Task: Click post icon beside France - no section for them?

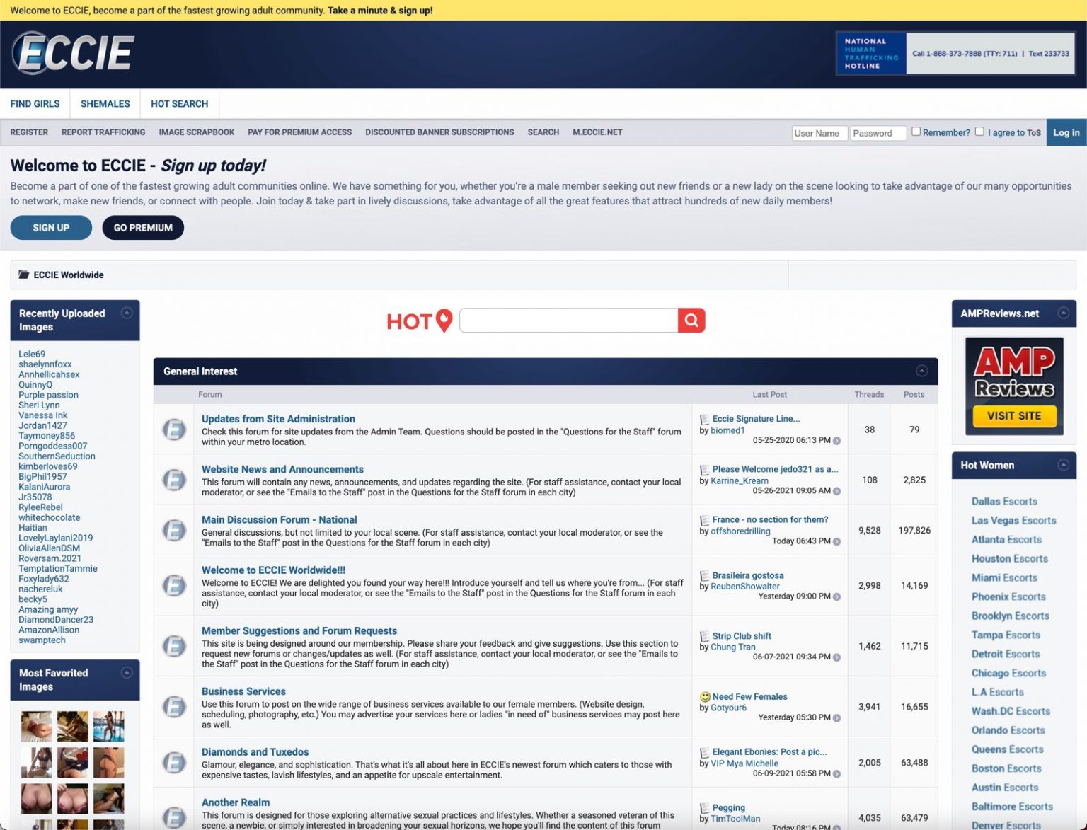Action: click(704, 520)
